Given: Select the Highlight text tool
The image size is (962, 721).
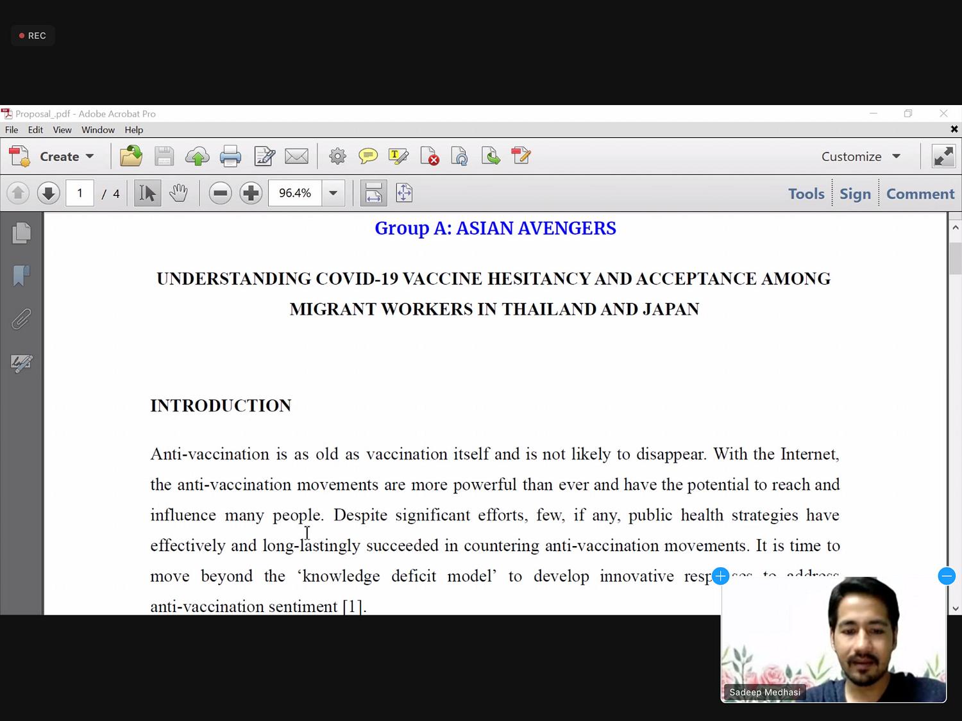Looking at the screenshot, I should (398, 156).
